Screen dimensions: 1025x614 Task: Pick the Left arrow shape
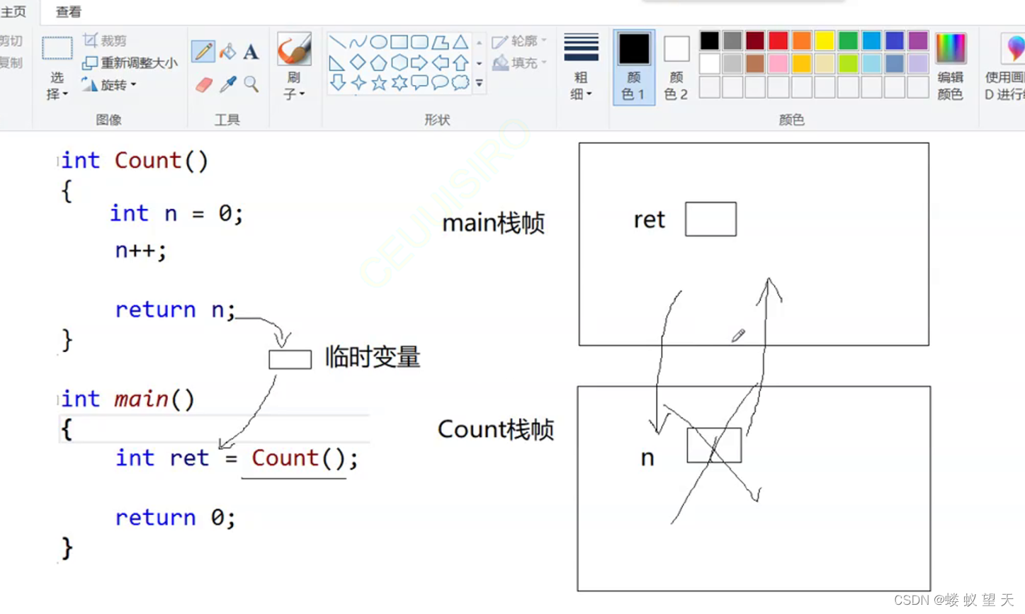(440, 62)
